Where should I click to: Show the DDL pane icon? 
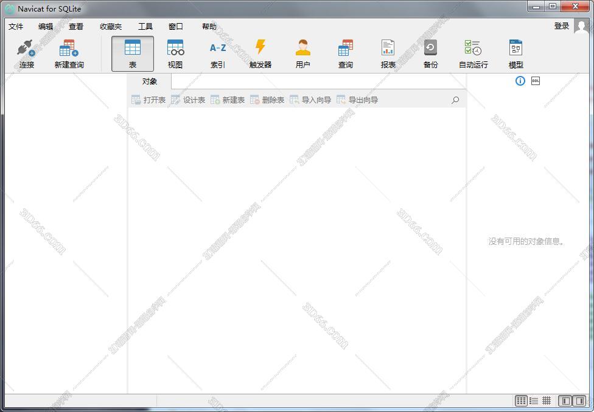point(536,81)
